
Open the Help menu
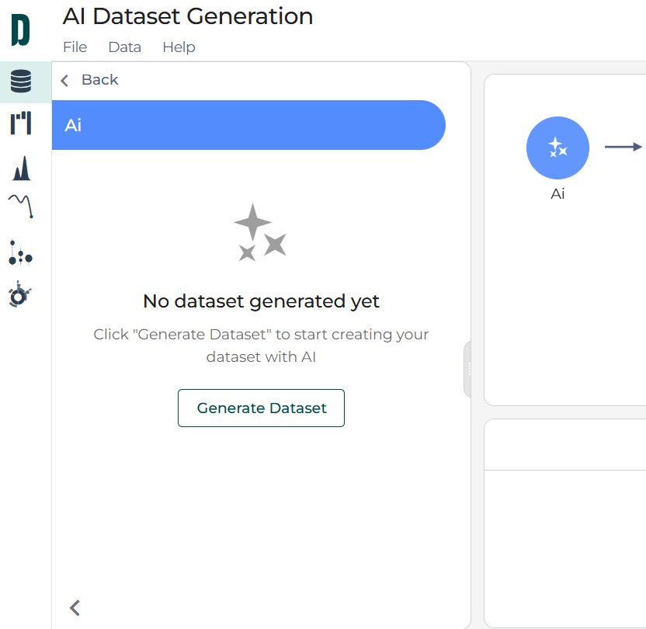point(179,47)
